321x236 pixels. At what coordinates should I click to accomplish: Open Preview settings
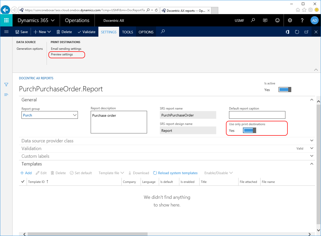tap(62, 54)
